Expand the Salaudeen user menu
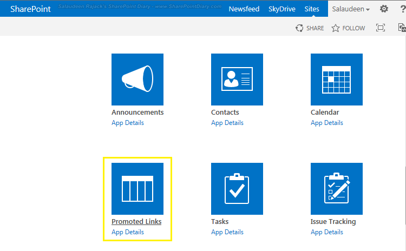406x251 pixels. point(351,9)
